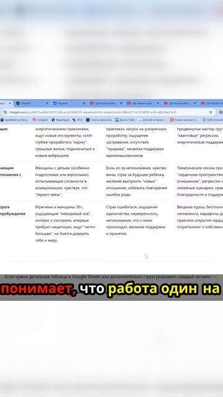Open the Медитация bookmark
The height and width of the screenshot is (397, 223).
pyautogui.click(x=60, y=120)
